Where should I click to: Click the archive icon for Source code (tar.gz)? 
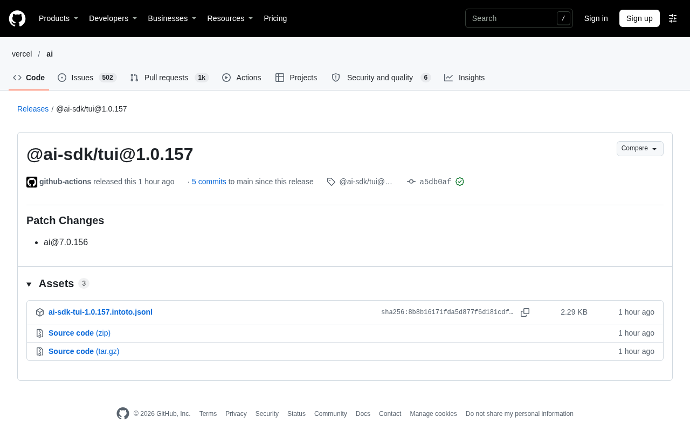(40, 352)
